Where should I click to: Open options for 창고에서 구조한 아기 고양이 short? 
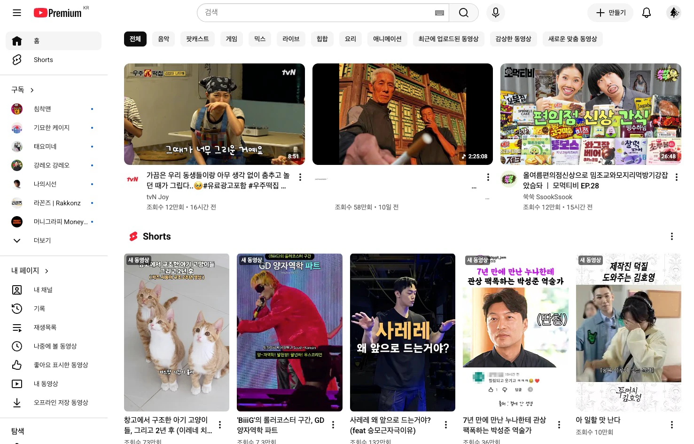click(220, 425)
